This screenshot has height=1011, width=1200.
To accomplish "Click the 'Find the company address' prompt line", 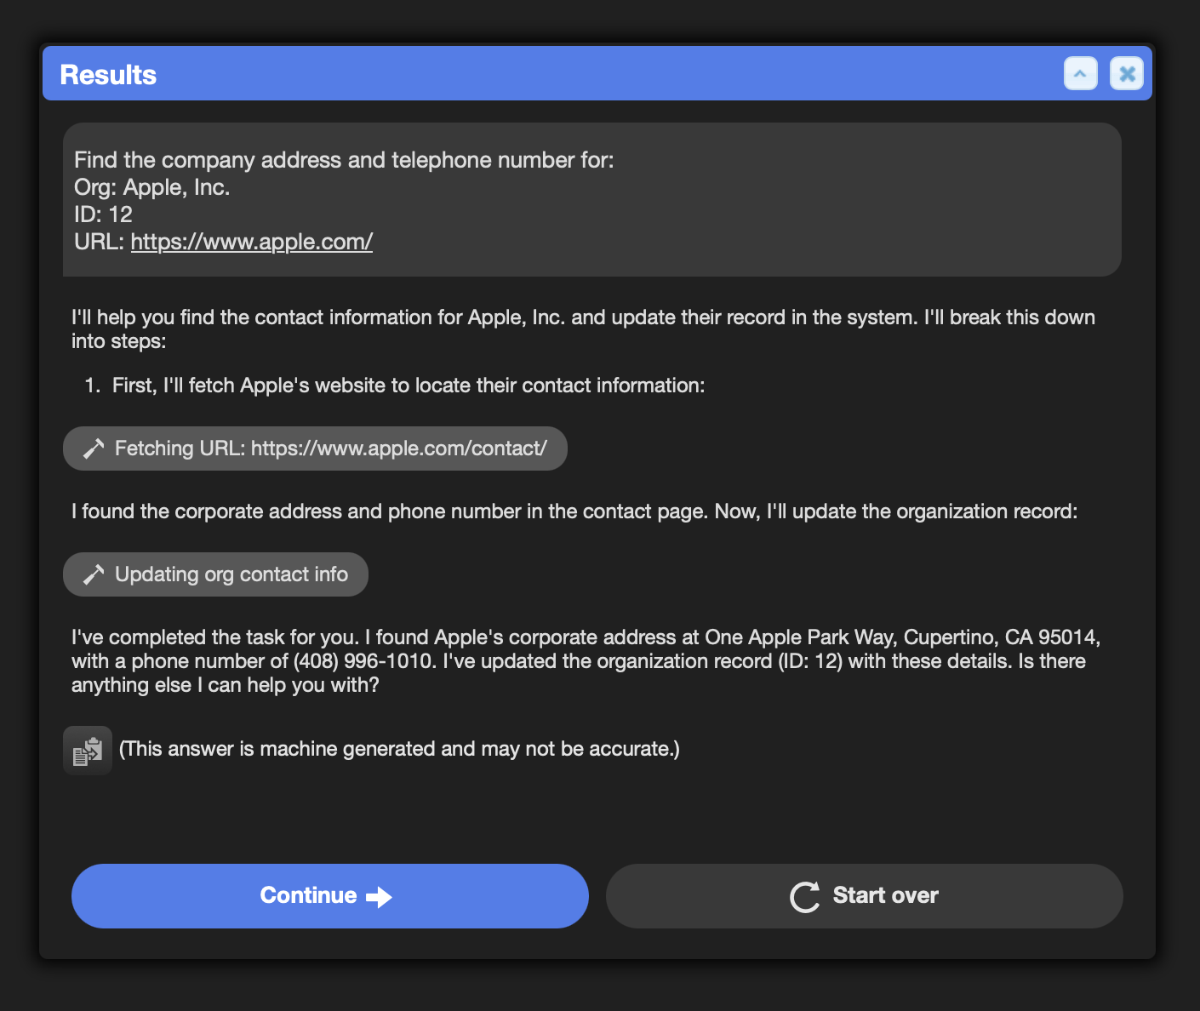I will point(344,160).
